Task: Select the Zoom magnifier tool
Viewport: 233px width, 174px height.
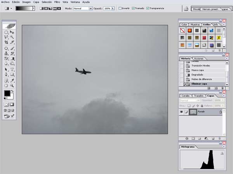Action: click(12, 85)
